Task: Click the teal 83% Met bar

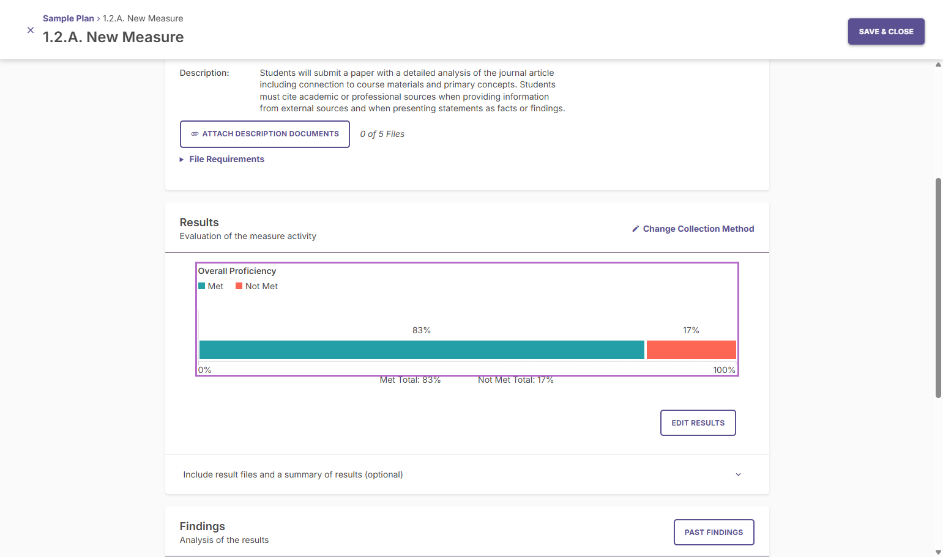Action: point(422,350)
